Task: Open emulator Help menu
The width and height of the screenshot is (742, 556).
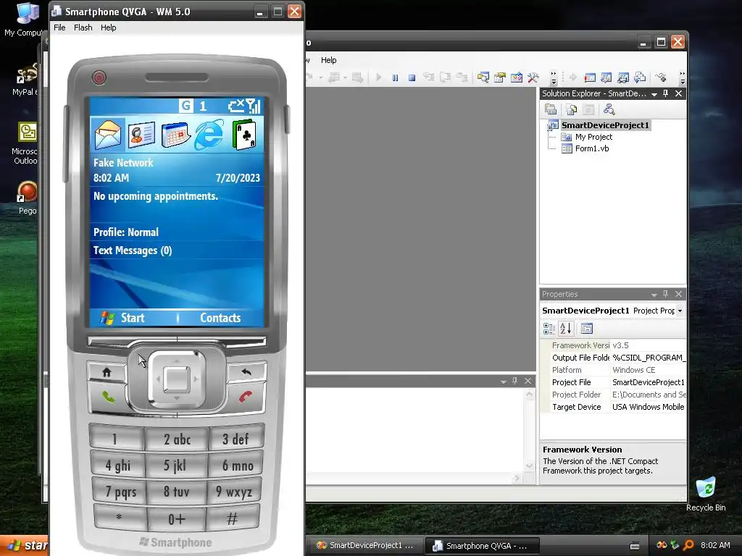Action: (x=109, y=28)
